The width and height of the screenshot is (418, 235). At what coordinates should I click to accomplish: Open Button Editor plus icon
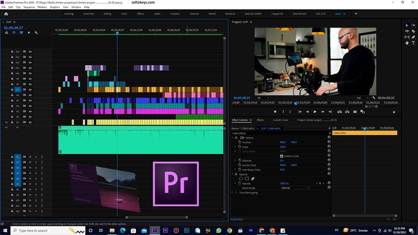[x=394, y=112]
